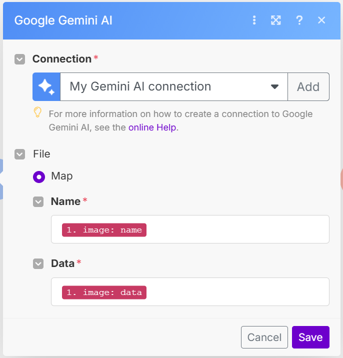The height and width of the screenshot is (358, 343).
Task: Click the Data input field
Action: click(235, 292)
